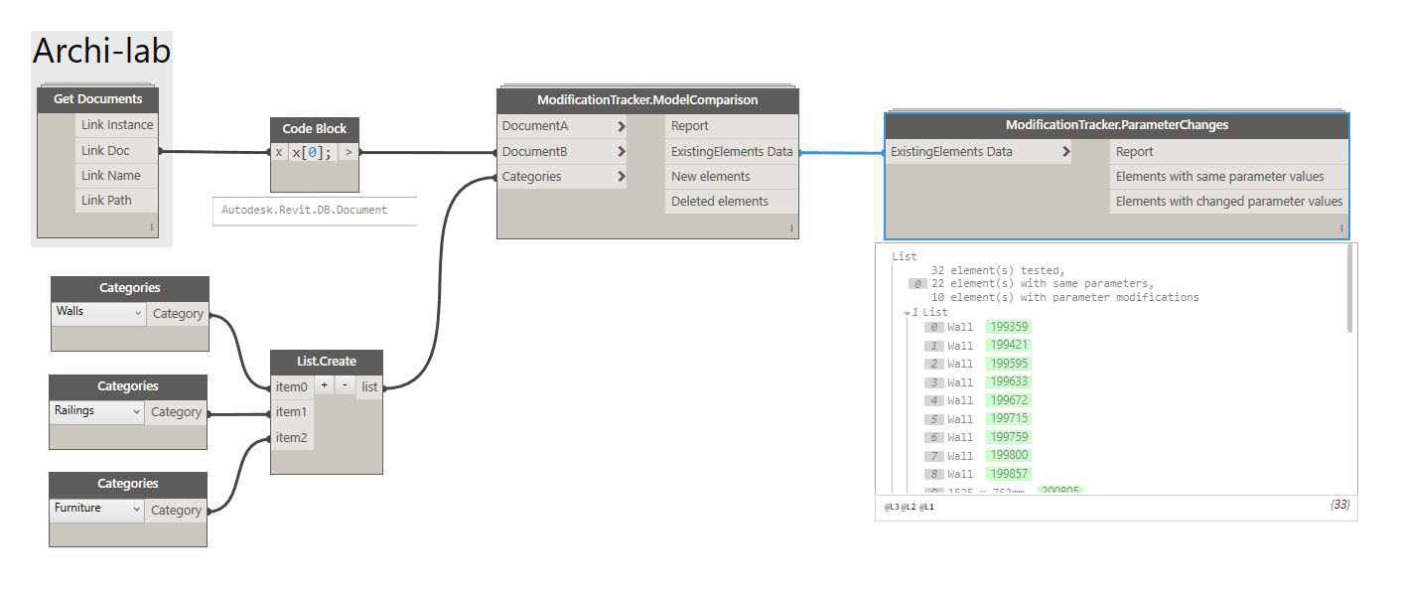
Task: Click the DocumentB input chevron
Action: (x=621, y=152)
